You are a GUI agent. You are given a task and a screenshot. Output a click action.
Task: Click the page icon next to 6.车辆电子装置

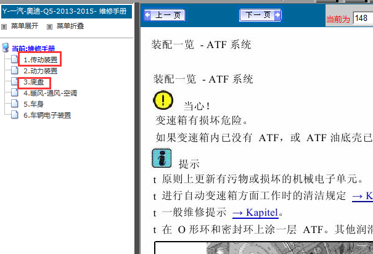pos(15,115)
